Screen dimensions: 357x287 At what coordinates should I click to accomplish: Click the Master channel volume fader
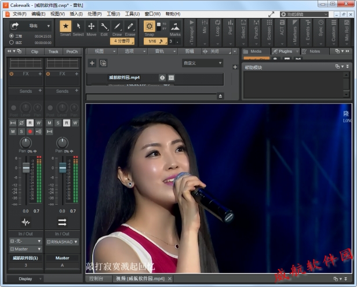tap(63, 168)
